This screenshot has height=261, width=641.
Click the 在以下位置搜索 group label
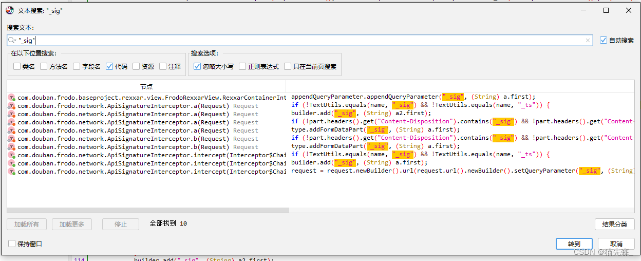(x=33, y=53)
